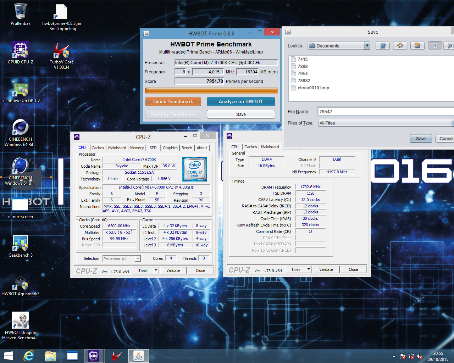Select file 7888 in the Save list
Viewport: 454px width, 363px height.
pos(299,66)
